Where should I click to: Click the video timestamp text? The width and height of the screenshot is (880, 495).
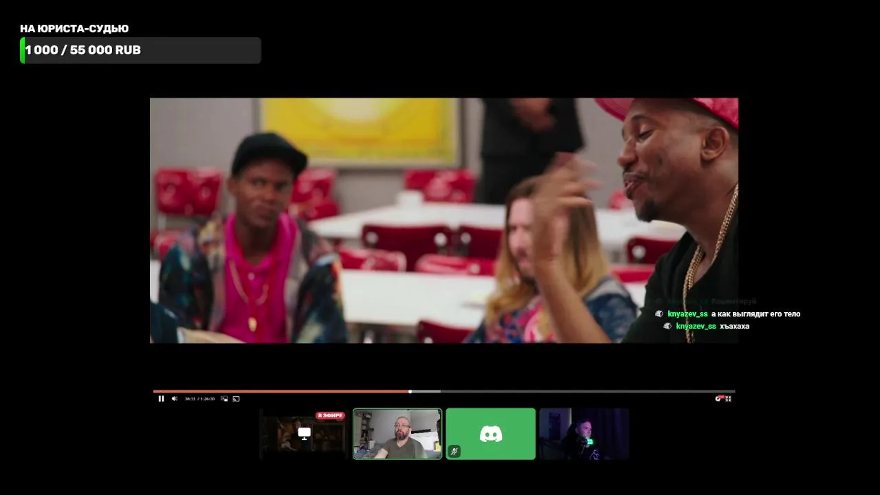199,399
